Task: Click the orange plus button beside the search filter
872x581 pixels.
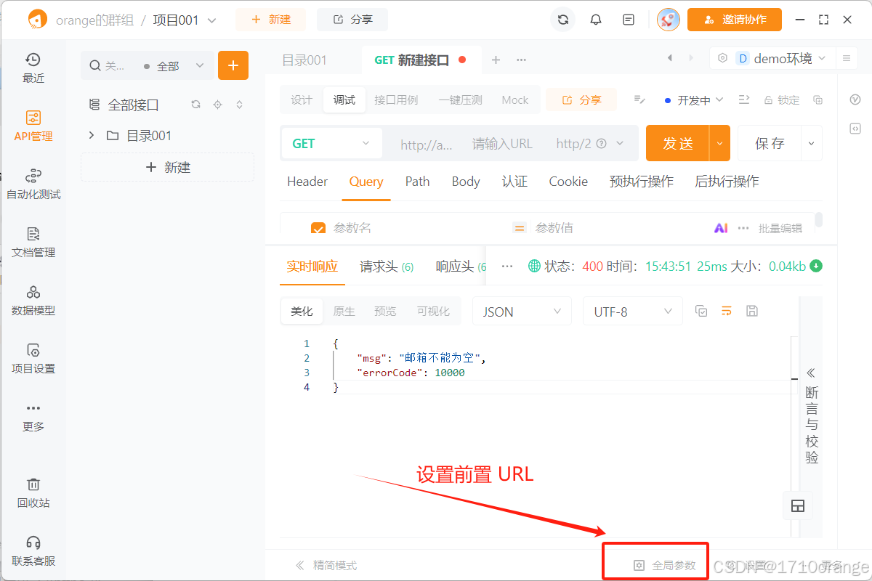Action: point(233,65)
